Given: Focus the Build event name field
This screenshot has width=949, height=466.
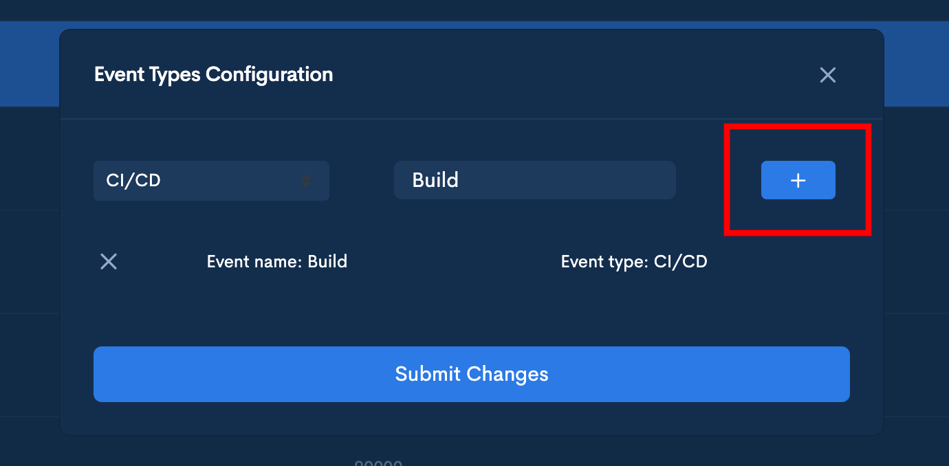Looking at the screenshot, I should tap(534, 180).
